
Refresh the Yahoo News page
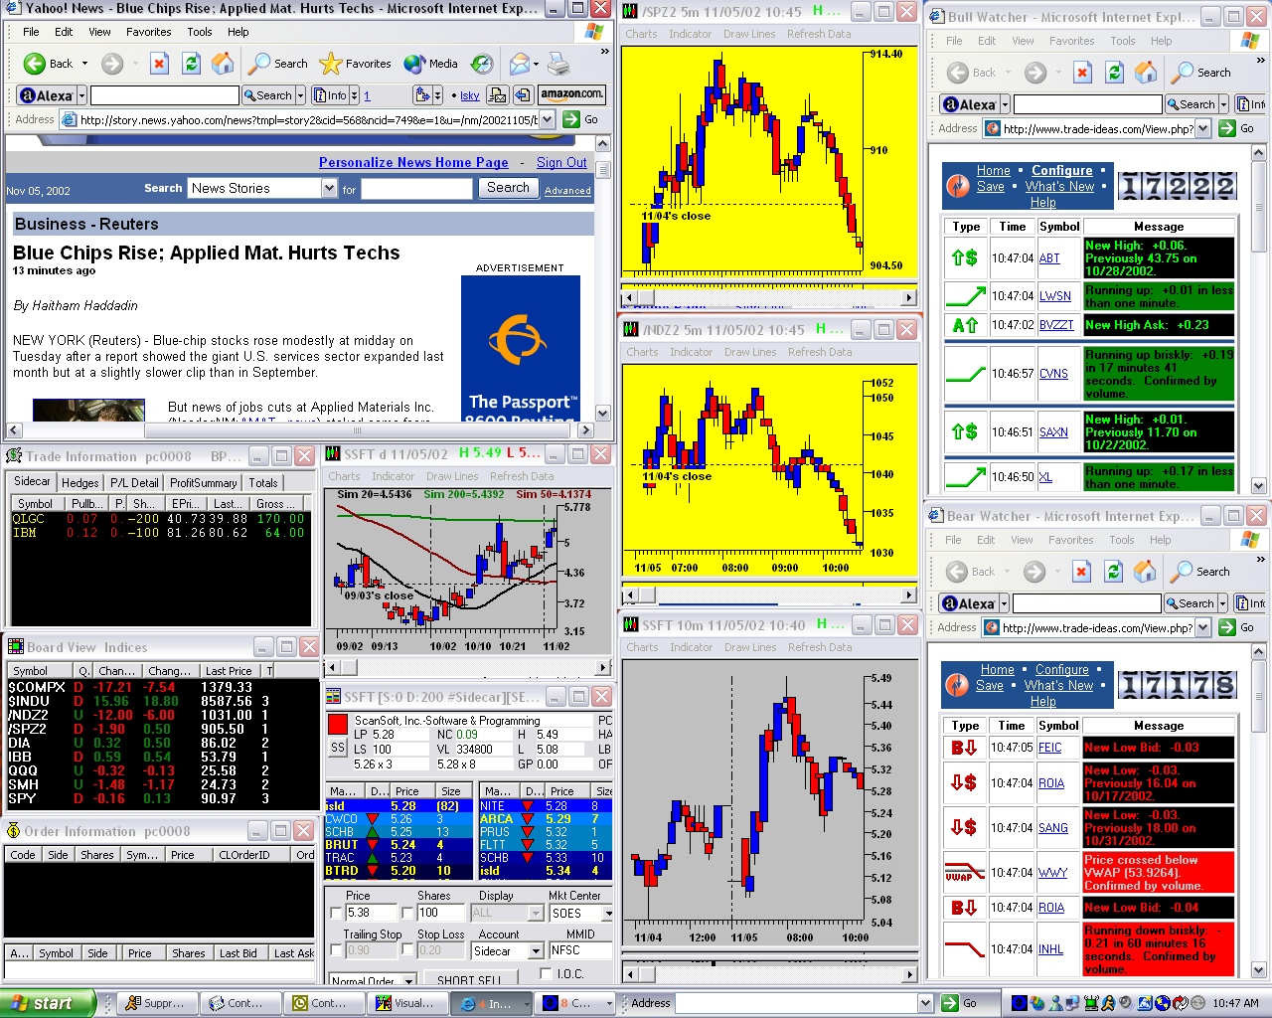[x=192, y=64]
